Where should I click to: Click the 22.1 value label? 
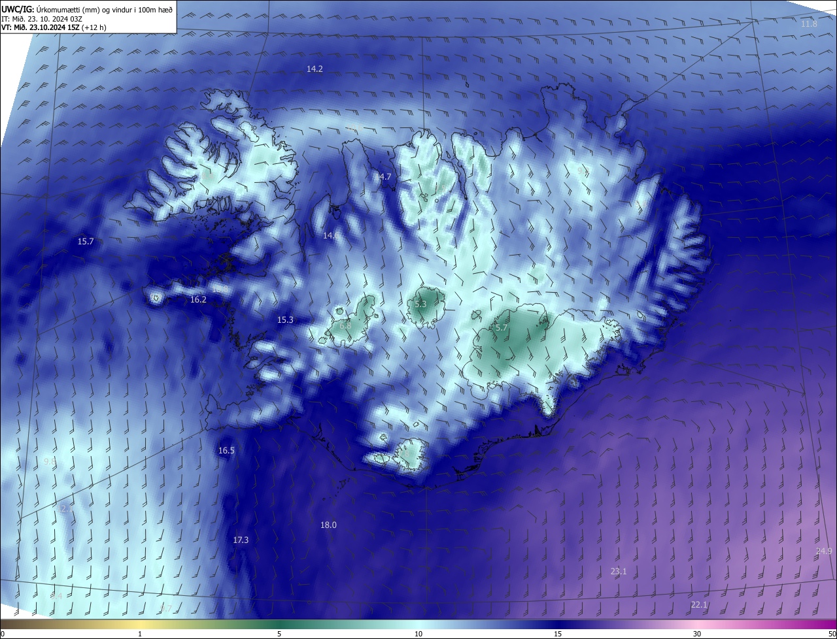[699, 605]
